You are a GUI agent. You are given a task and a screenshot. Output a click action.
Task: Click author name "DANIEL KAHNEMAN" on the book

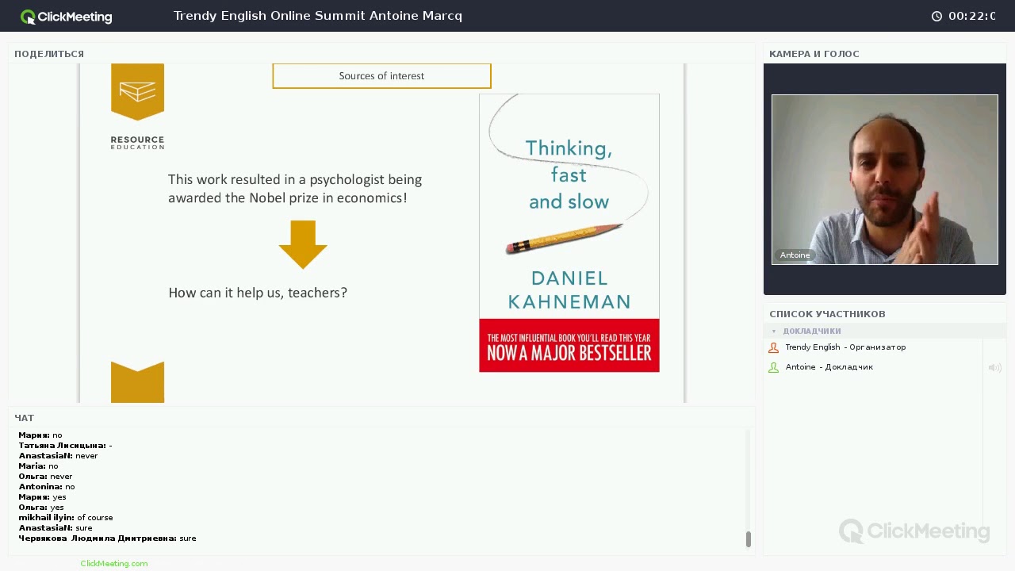(x=569, y=289)
